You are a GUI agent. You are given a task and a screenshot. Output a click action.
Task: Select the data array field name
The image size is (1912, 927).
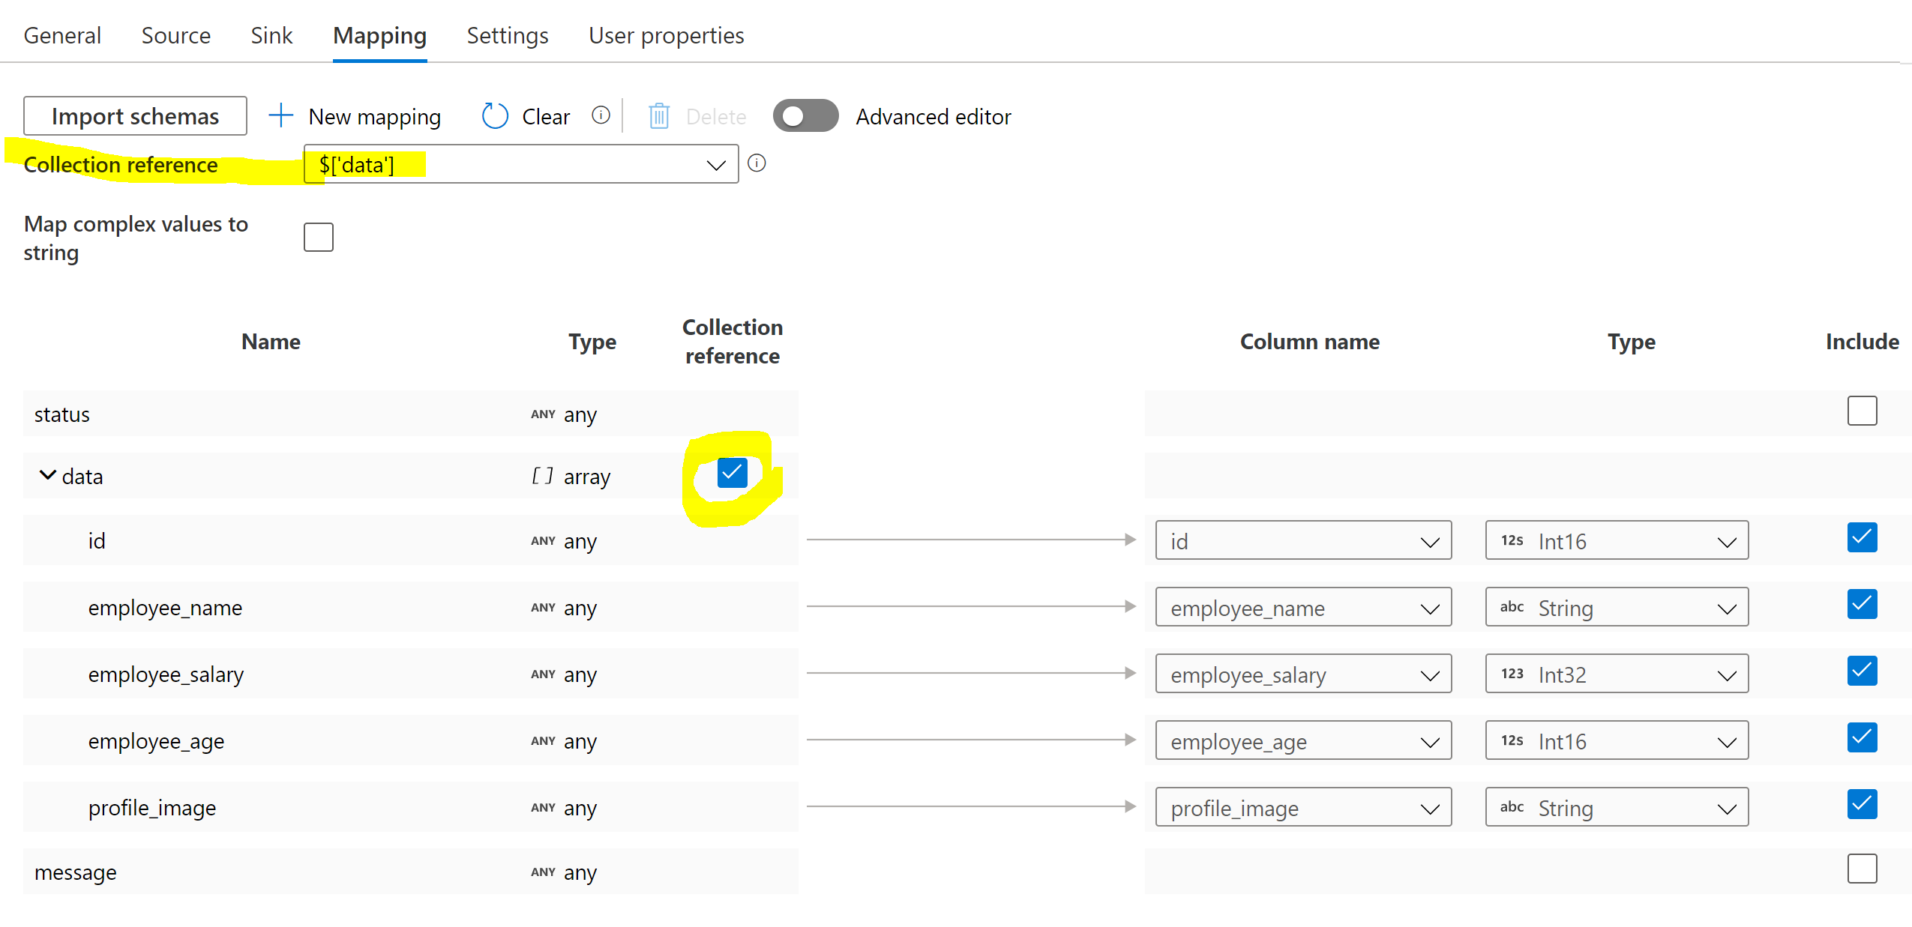coord(82,477)
